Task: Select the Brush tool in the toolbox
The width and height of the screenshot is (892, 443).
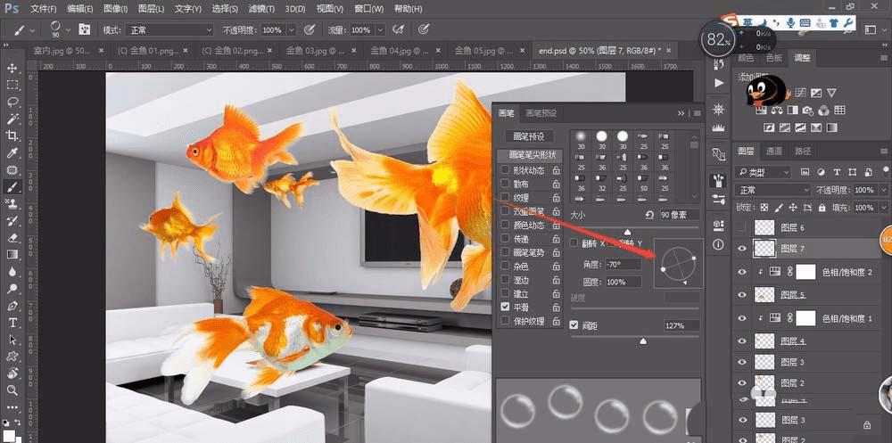Action: pyautogui.click(x=12, y=186)
